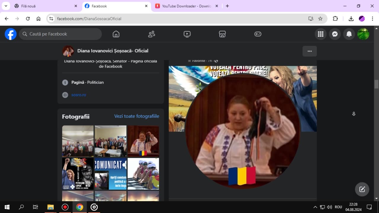Click the page options three-dots button
The image size is (379, 213).
pos(310,51)
